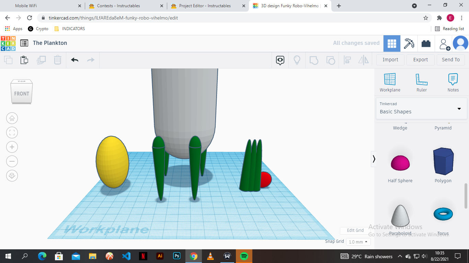Redo the last action
This screenshot has height=263, width=469.
tap(91, 60)
